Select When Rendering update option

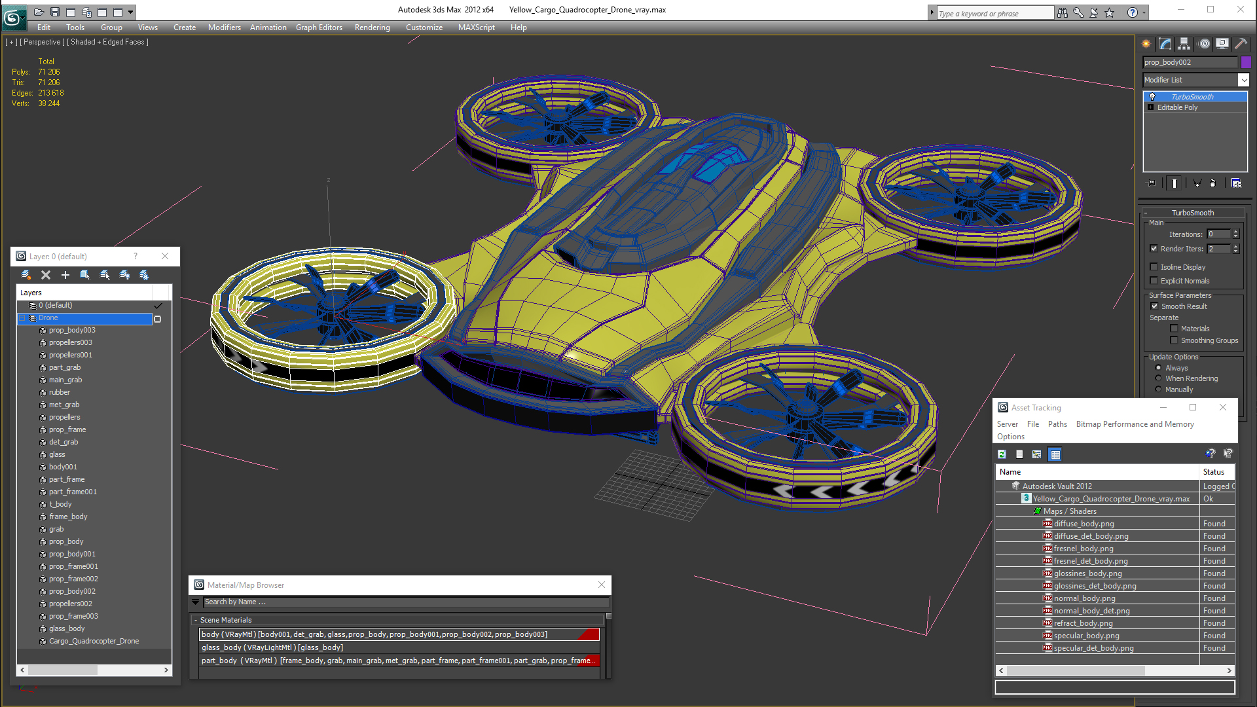pos(1158,378)
